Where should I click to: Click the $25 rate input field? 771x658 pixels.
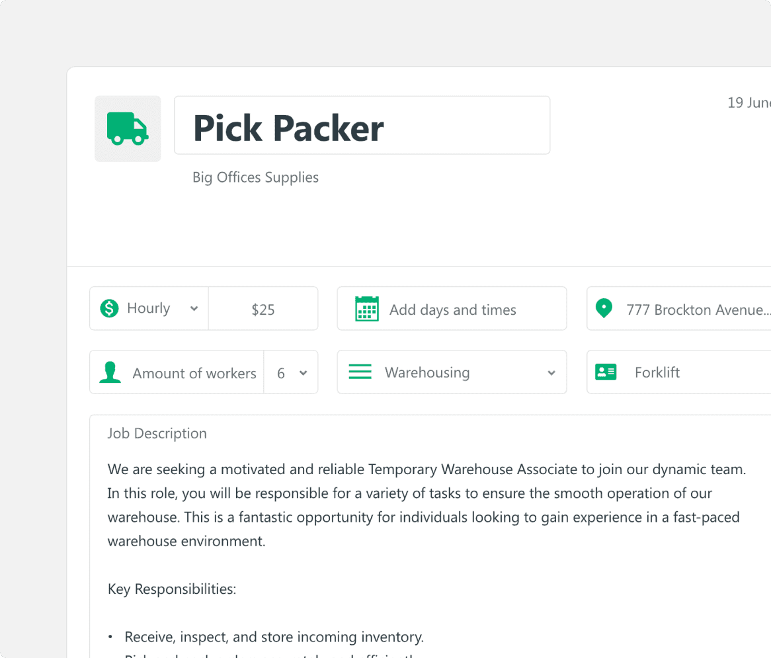pos(263,309)
